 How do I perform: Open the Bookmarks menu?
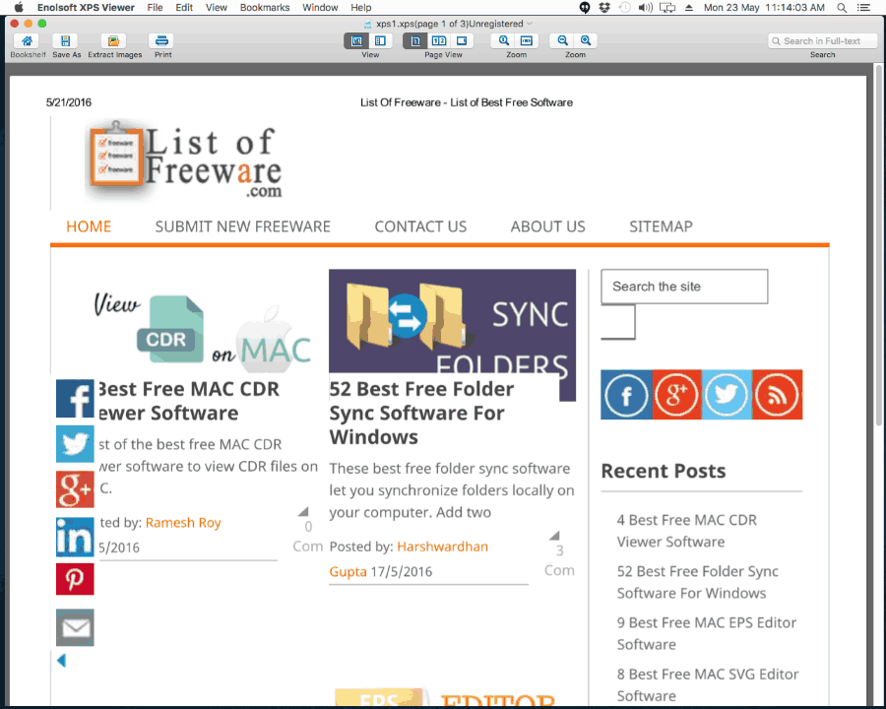coord(265,7)
